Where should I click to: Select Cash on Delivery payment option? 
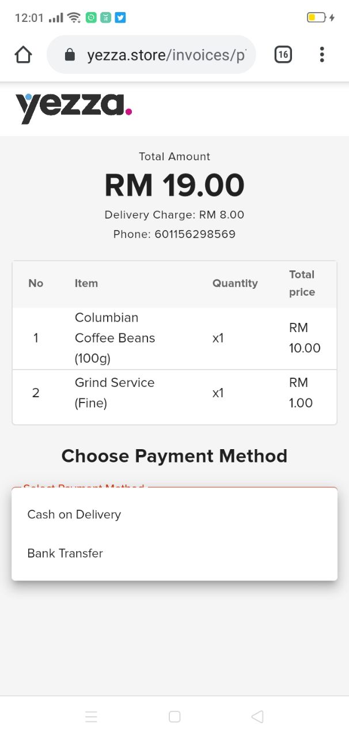(74, 514)
